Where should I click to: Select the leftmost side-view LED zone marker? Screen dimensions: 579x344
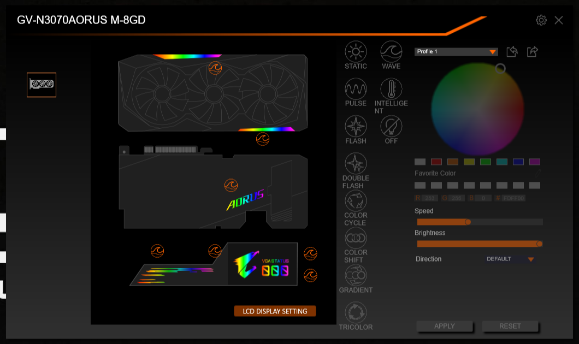tap(157, 251)
